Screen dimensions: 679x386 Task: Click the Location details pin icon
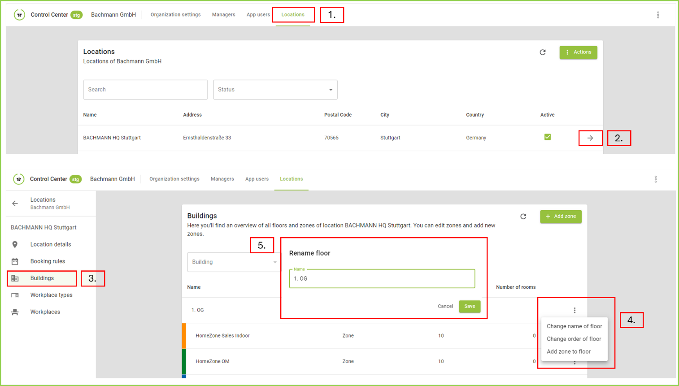point(15,244)
